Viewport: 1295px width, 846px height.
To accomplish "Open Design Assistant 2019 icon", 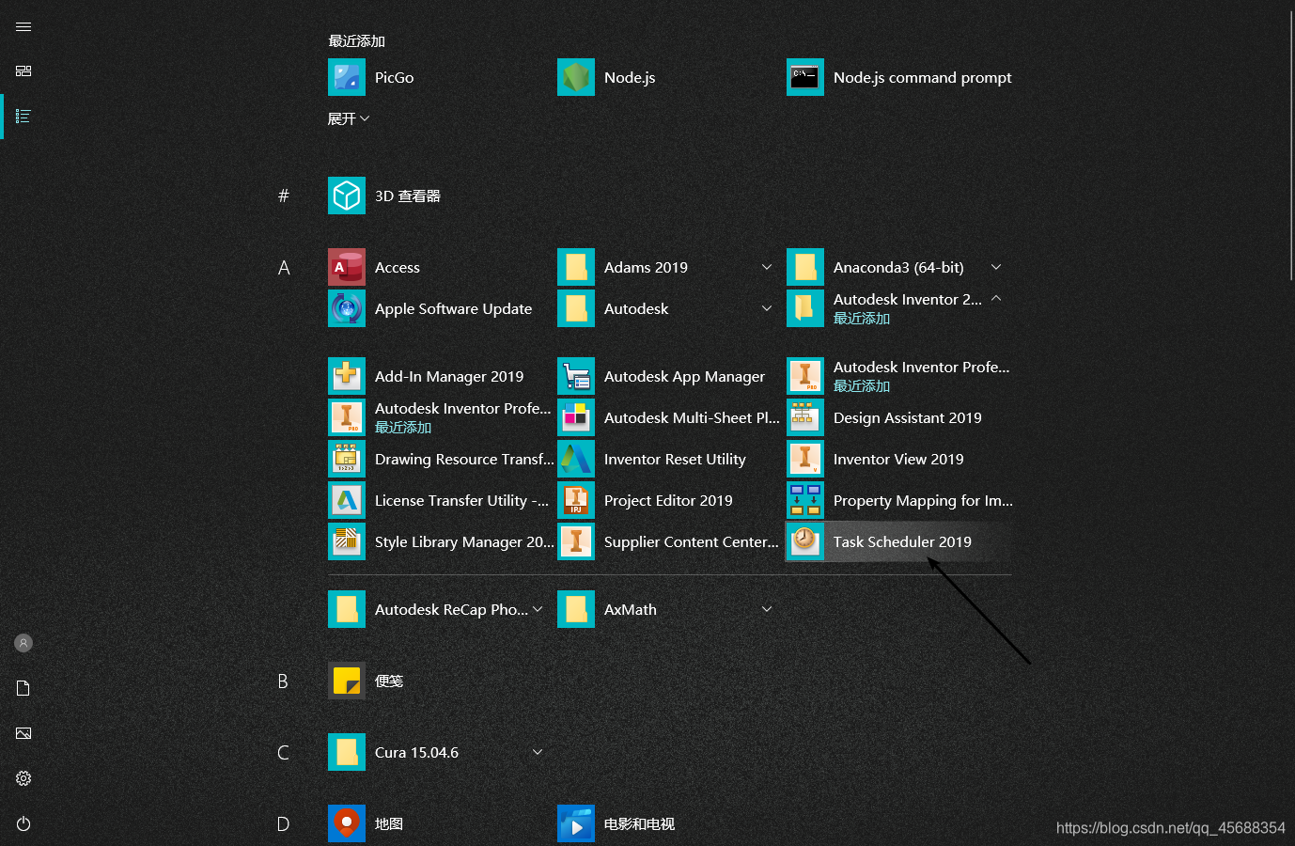I will [x=805, y=417].
